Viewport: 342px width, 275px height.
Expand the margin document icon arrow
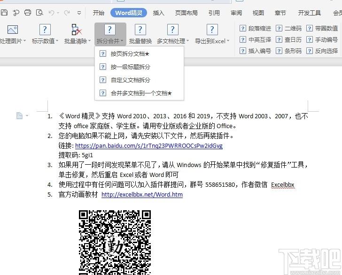[27, 115]
